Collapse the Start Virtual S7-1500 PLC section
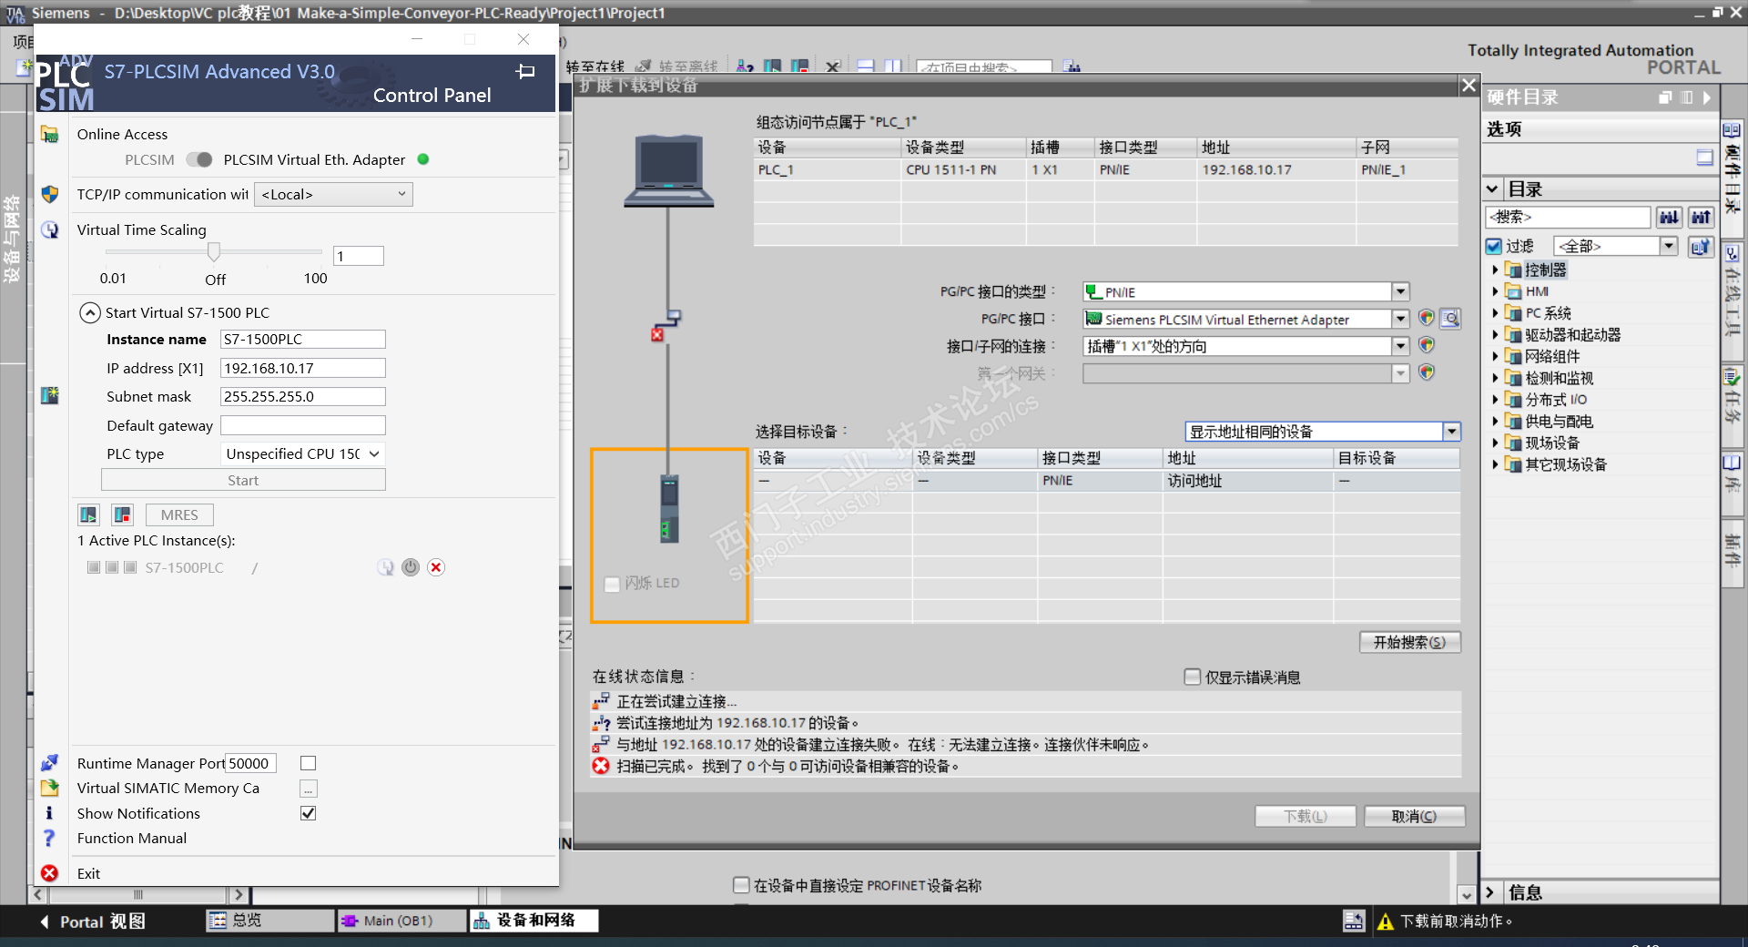The width and height of the screenshot is (1748, 947). [89, 312]
